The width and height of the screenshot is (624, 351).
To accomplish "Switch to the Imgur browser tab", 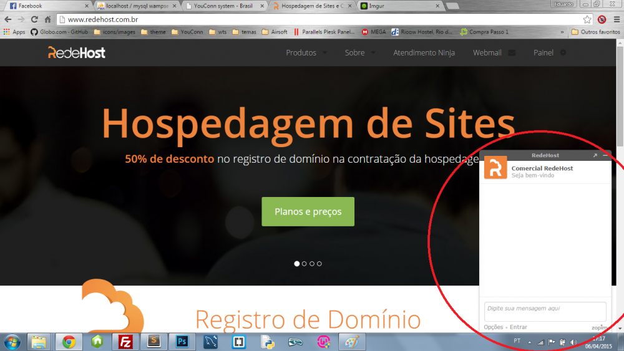I will (399, 6).
